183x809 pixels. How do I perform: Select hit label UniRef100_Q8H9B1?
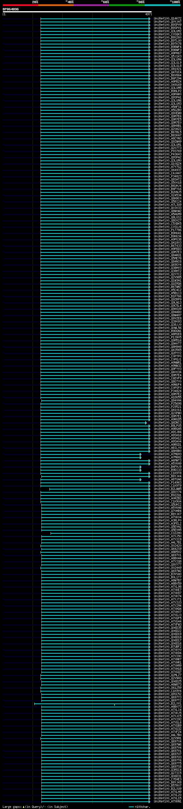click(x=168, y=126)
